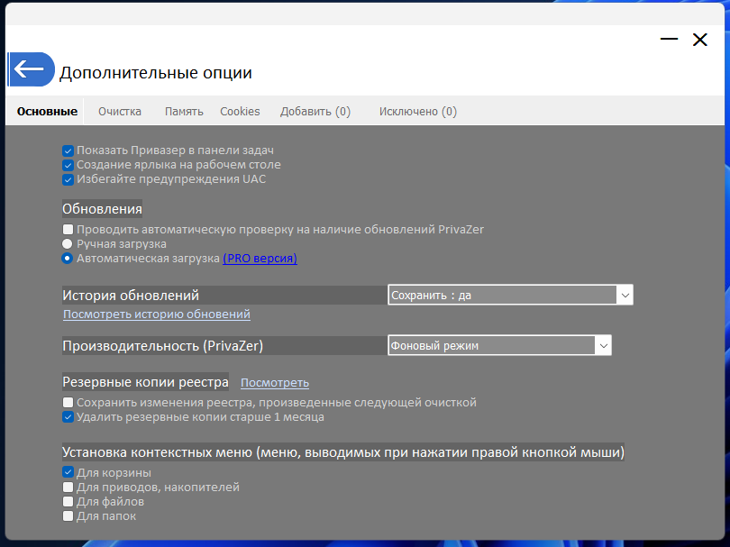The width and height of the screenshot is (730, 547).
Task: Close the PrivaZer options window
Action: click(x=699, y=40)
